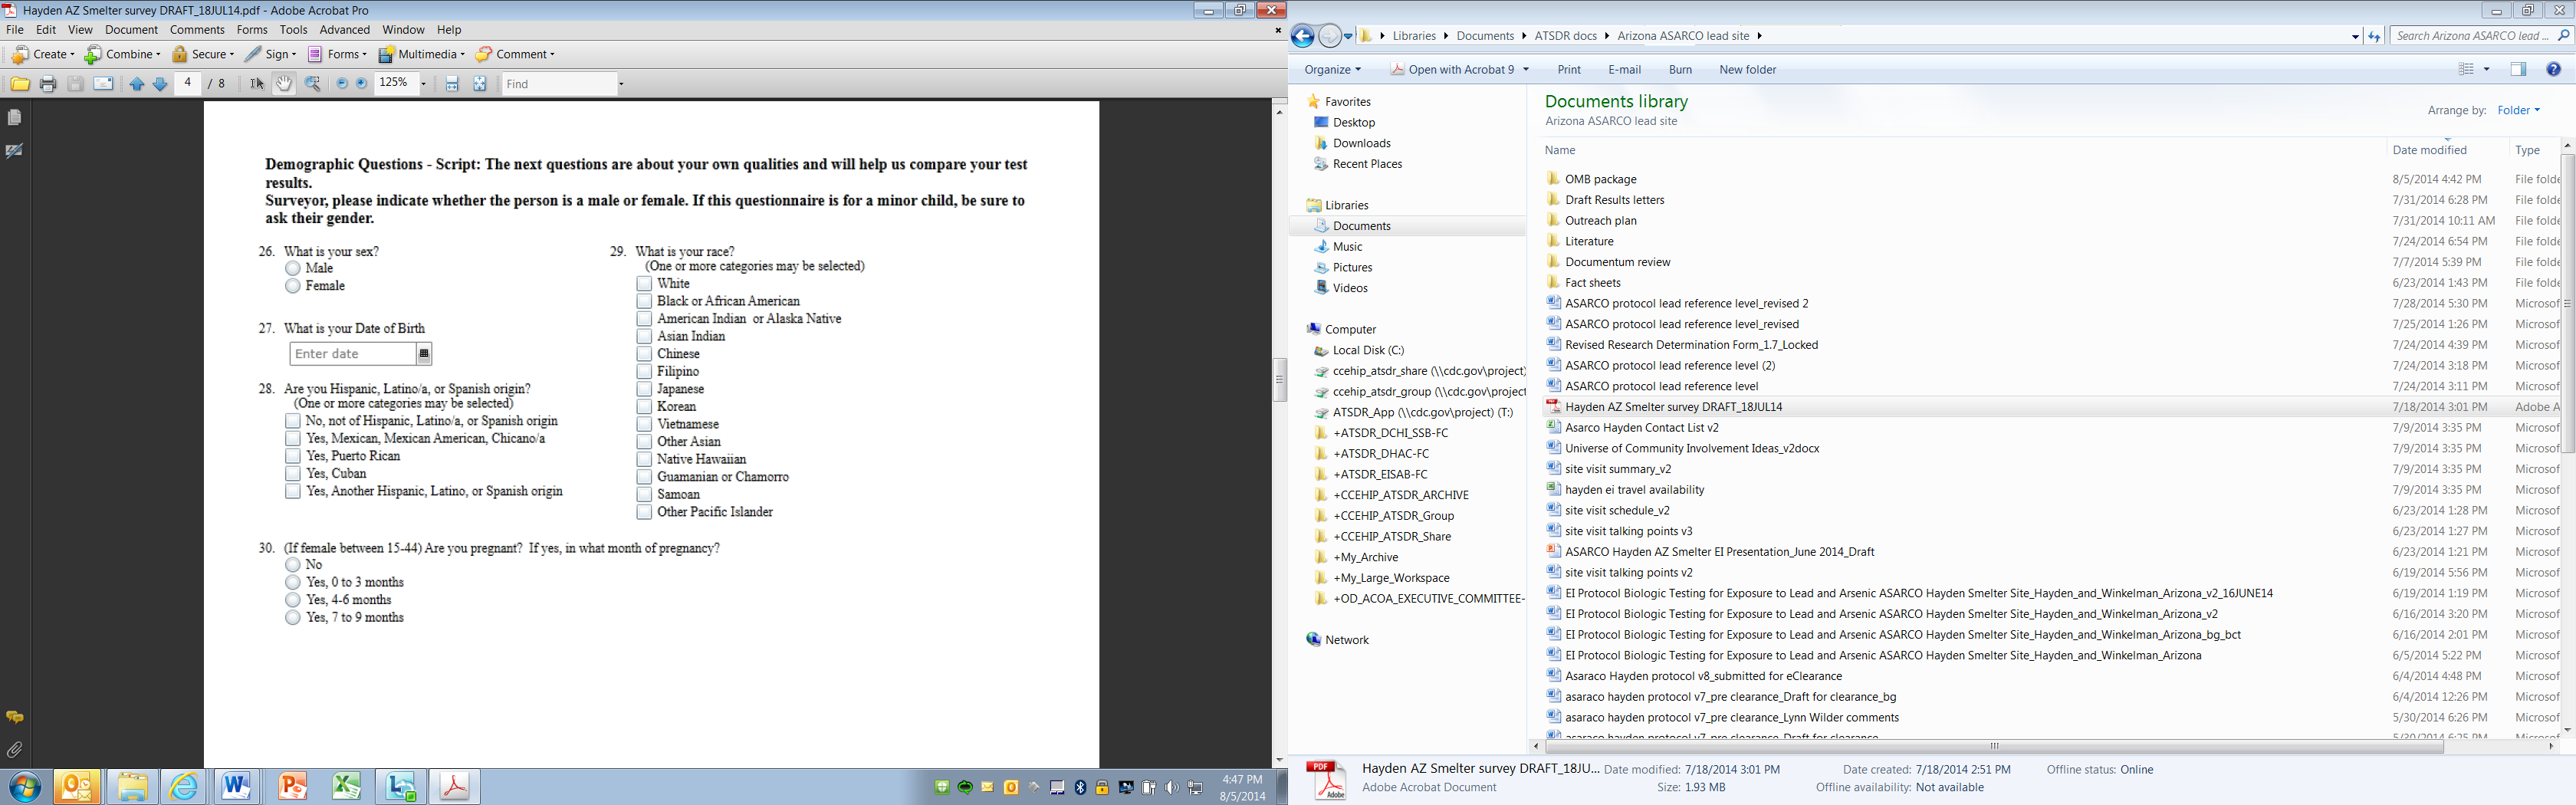Activate the Select text tool in Acrobat
Screen dimensions: 2576x805
257,84
